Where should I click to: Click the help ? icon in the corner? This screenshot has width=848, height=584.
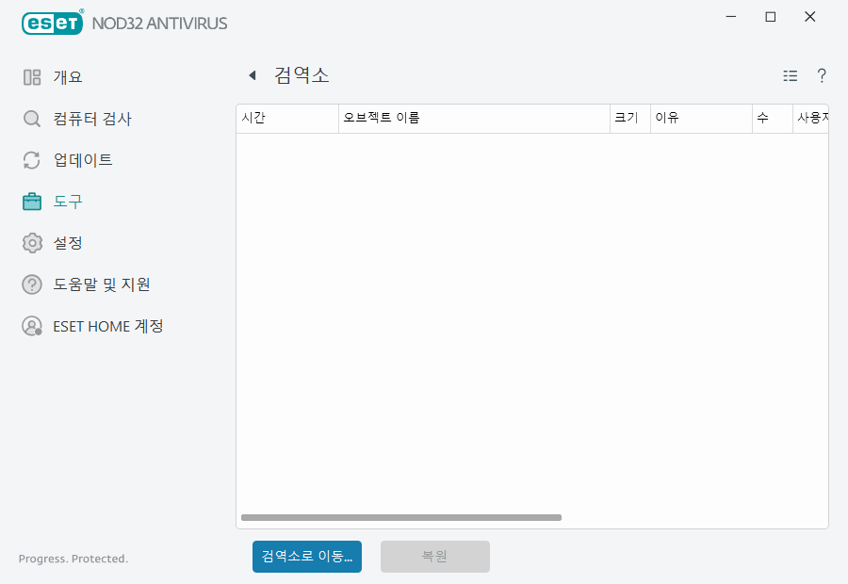(x=821, y=75)
